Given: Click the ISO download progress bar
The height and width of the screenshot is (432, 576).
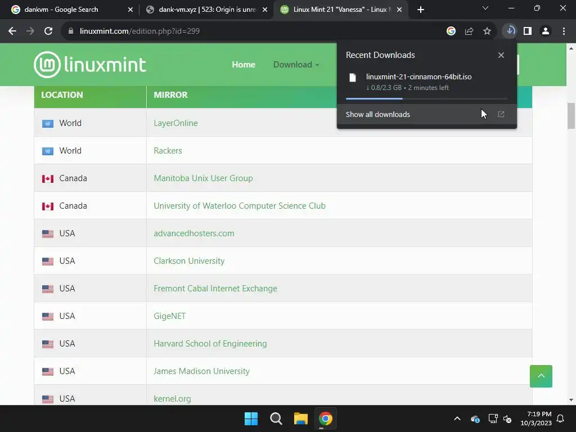Looking at the screenshot, I should [426, 98].
